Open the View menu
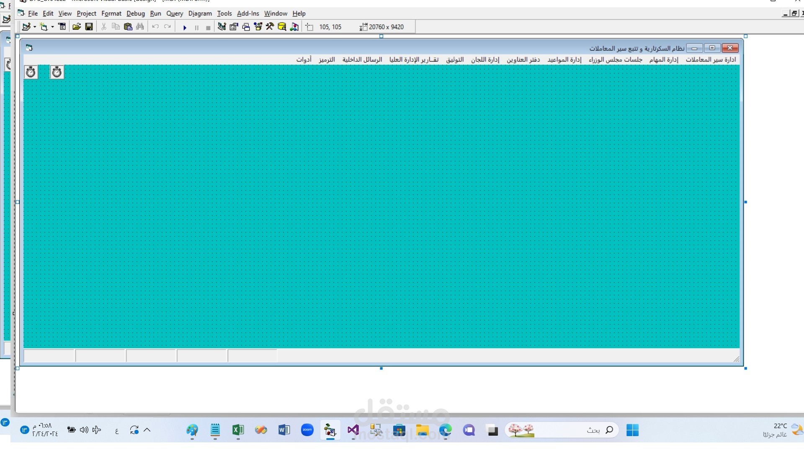The width and height of the screenshot is (804, 452). (65, 13)
